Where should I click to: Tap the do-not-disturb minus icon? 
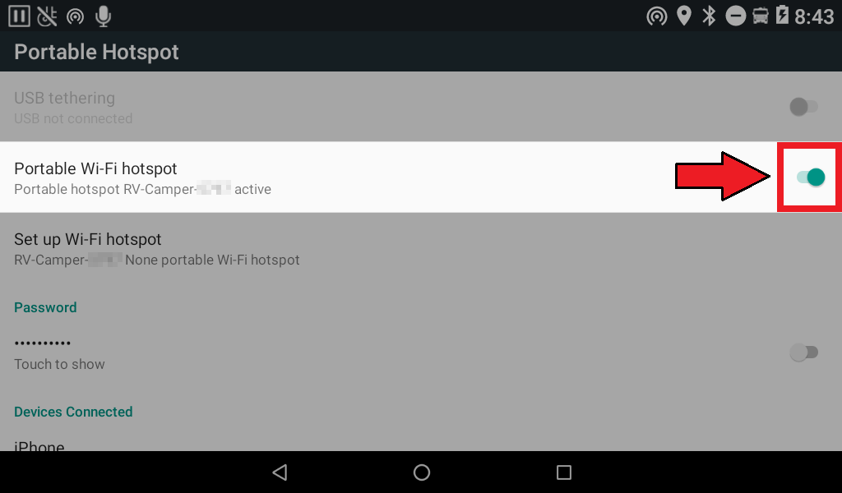click(736, 16)
